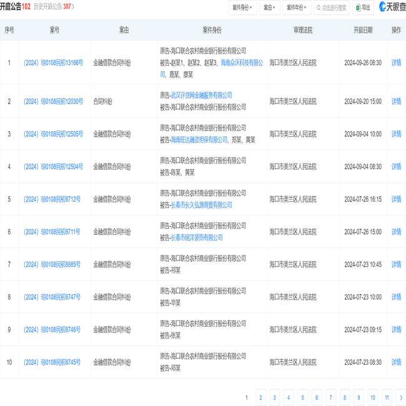Go to page 2
The width and height of the screenshot is (406, 406).
260,397
